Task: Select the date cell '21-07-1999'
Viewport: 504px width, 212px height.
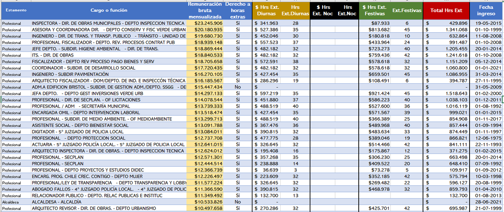Action: pos(486,208)
